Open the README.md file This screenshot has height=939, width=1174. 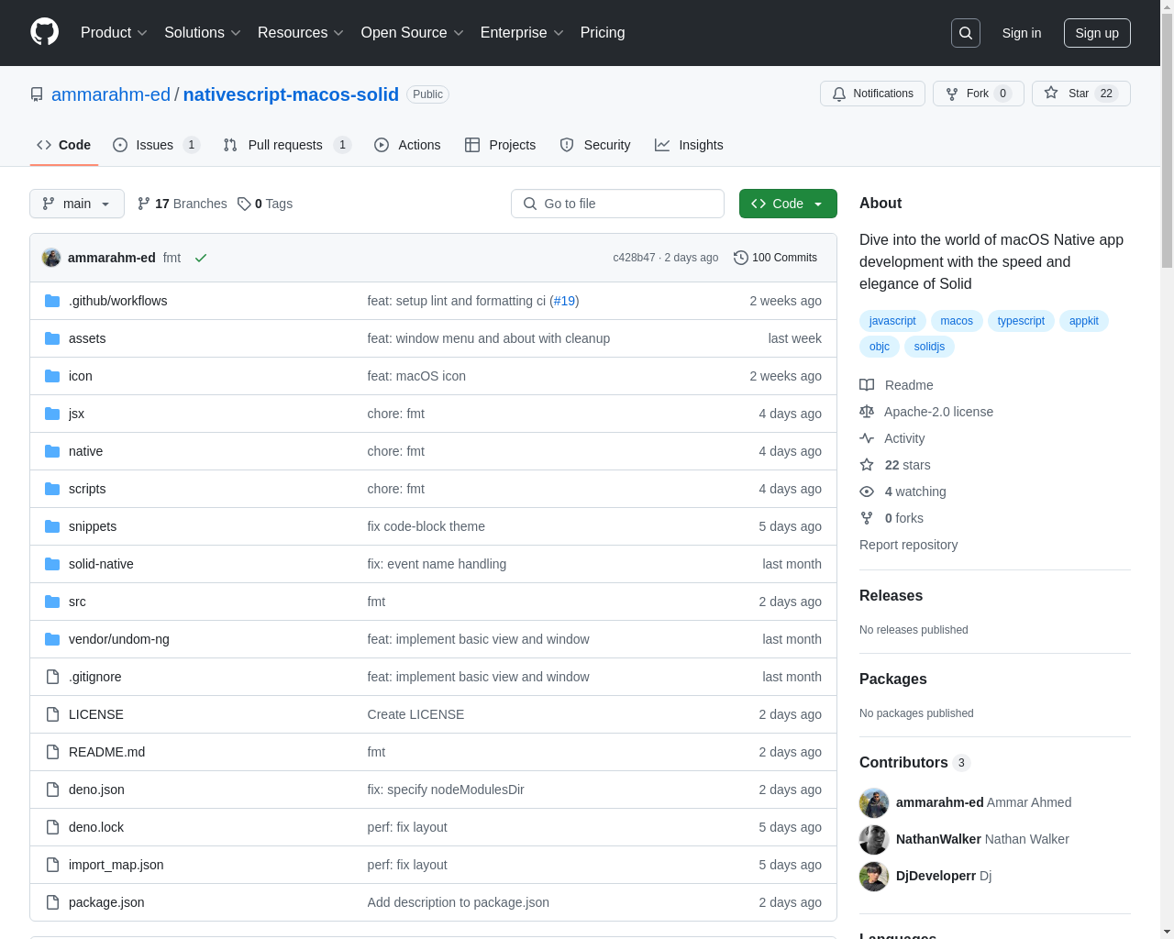[x=107, y=752]
